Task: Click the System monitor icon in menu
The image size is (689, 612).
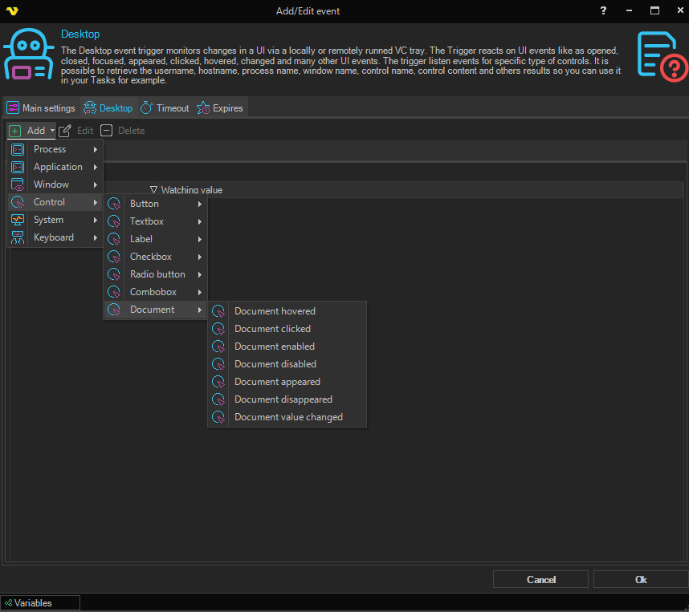Action: tap(17, 220)
